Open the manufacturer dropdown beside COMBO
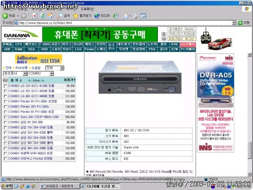253x190 pixels. click(x=25, y=73)
